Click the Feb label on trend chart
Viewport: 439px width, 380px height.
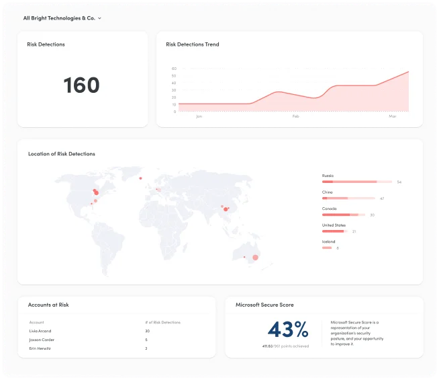(x=295, y=116)
